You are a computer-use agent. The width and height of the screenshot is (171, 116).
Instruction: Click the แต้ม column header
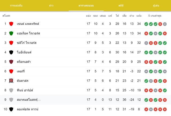139,16
